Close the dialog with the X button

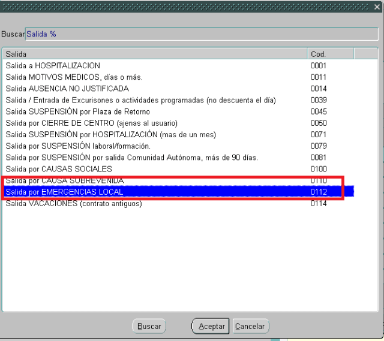[376, 7]
